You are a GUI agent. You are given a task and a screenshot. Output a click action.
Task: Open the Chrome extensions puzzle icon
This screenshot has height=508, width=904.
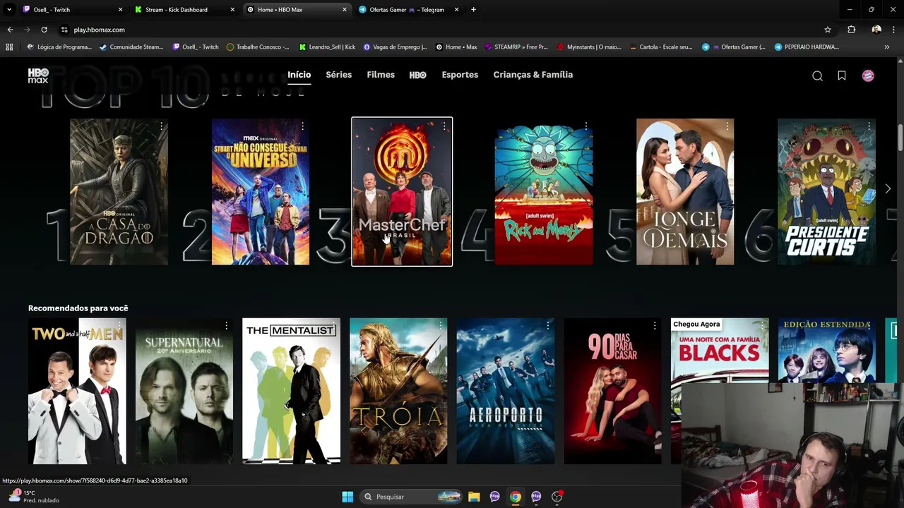(x=851, y=30)
